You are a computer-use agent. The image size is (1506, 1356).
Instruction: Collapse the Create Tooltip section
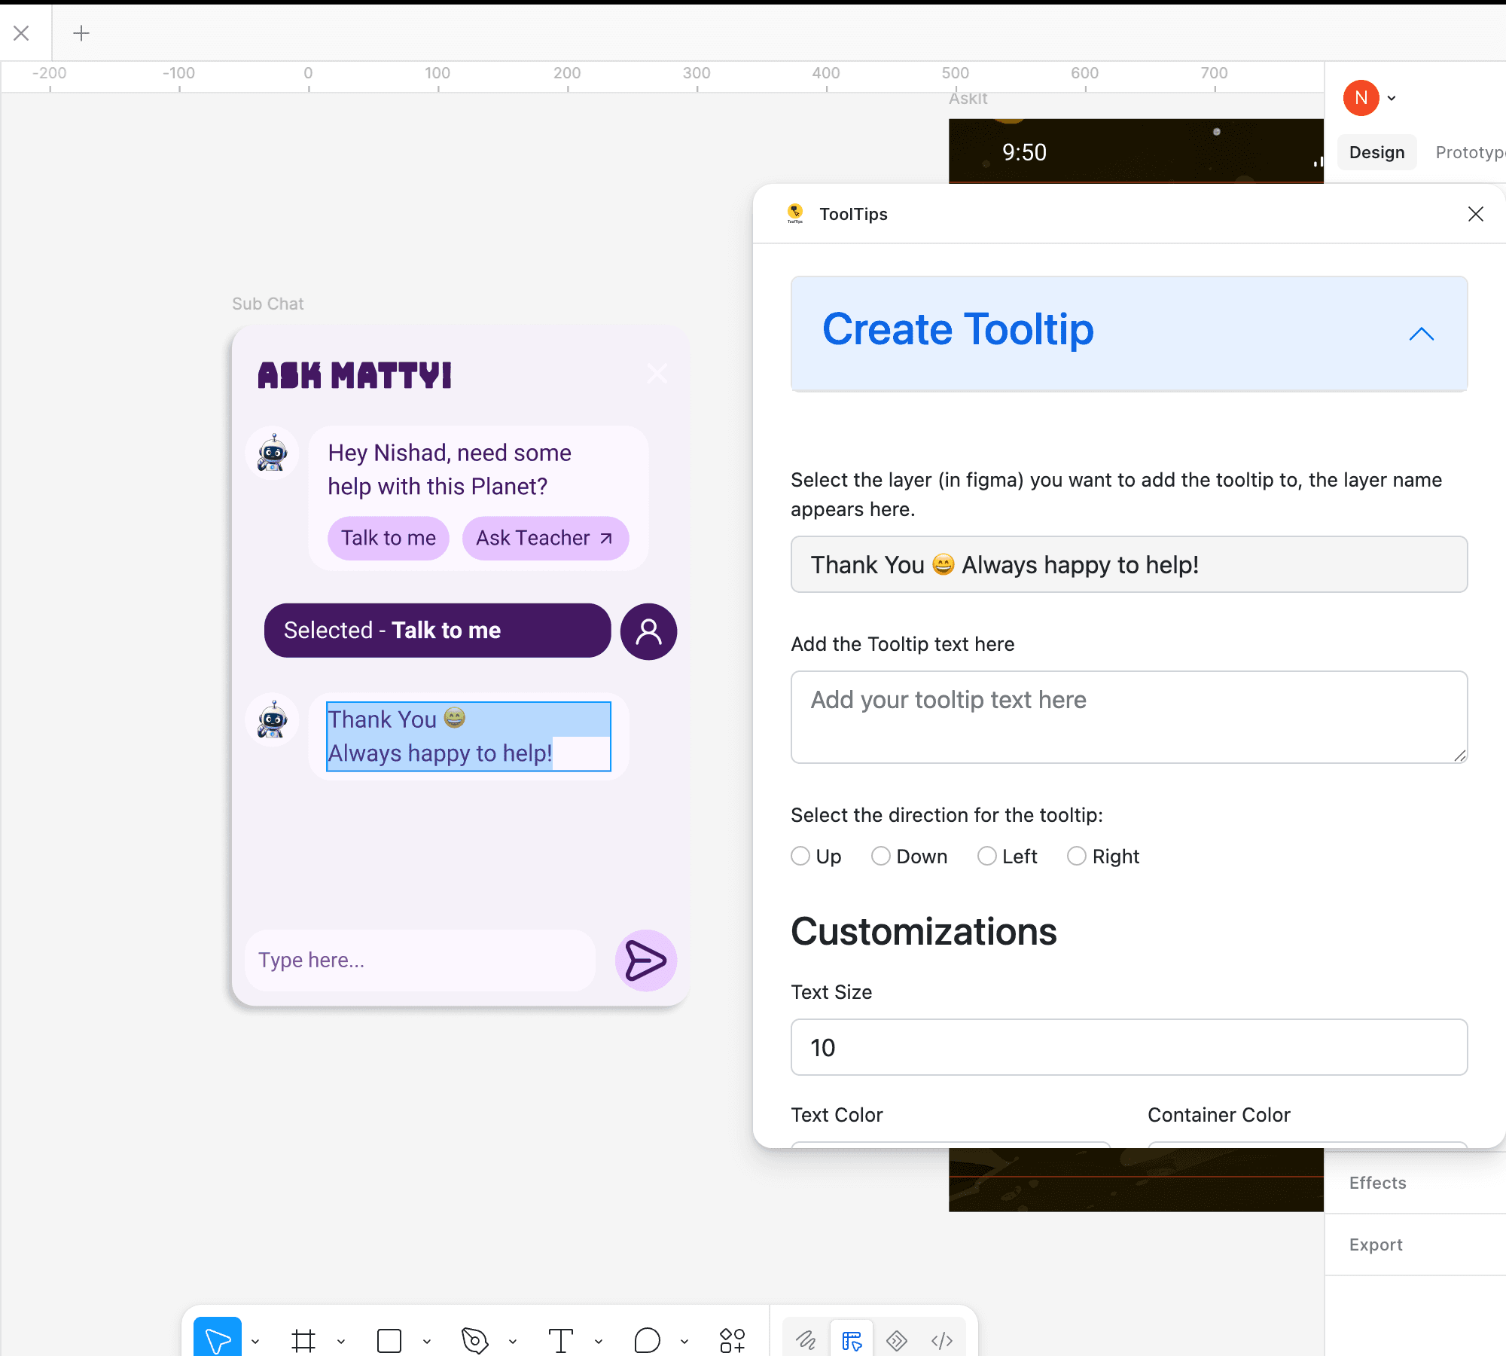click(x=1422, y=334)
